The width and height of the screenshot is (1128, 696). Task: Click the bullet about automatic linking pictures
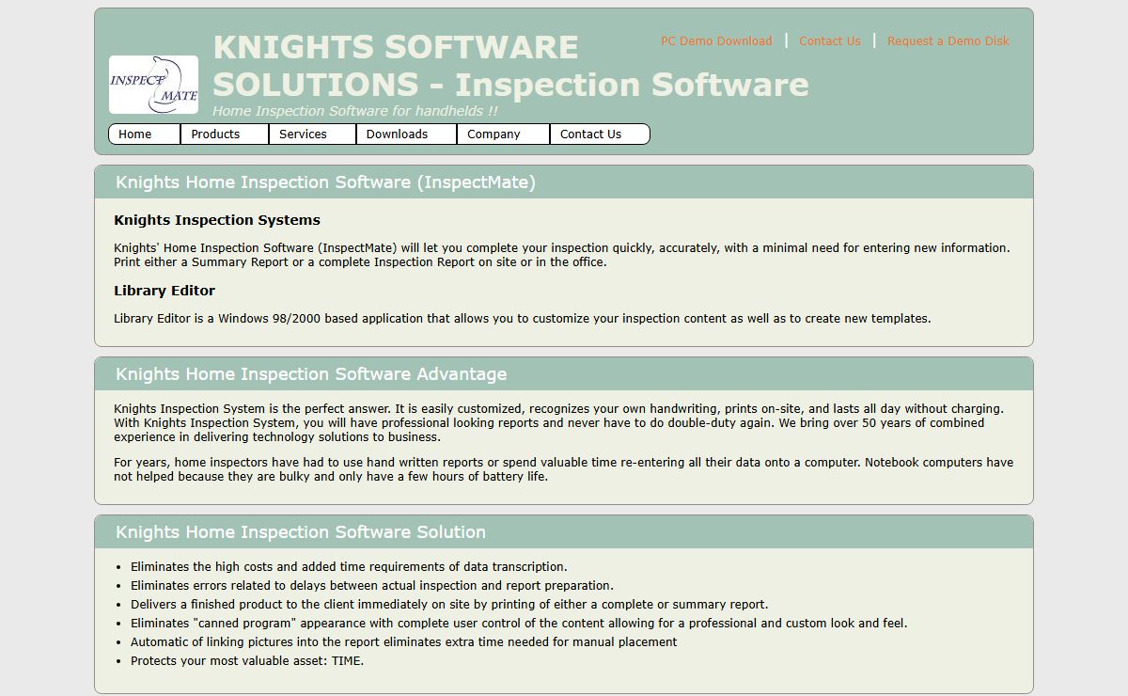click(404, 642)
